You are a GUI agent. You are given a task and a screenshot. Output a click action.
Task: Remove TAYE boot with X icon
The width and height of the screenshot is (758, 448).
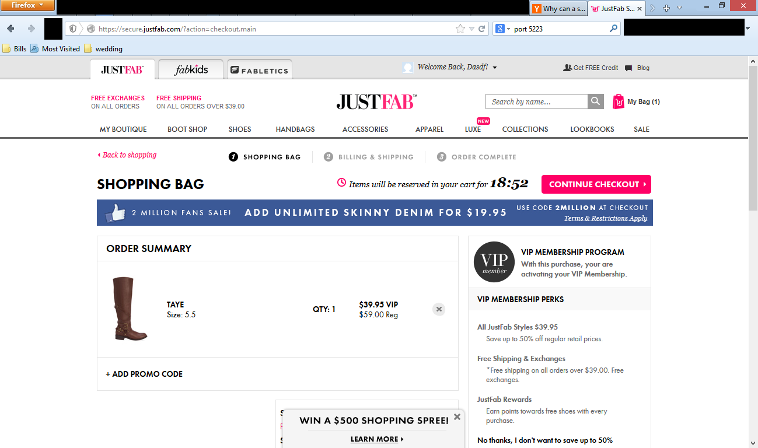pos(439,309)
